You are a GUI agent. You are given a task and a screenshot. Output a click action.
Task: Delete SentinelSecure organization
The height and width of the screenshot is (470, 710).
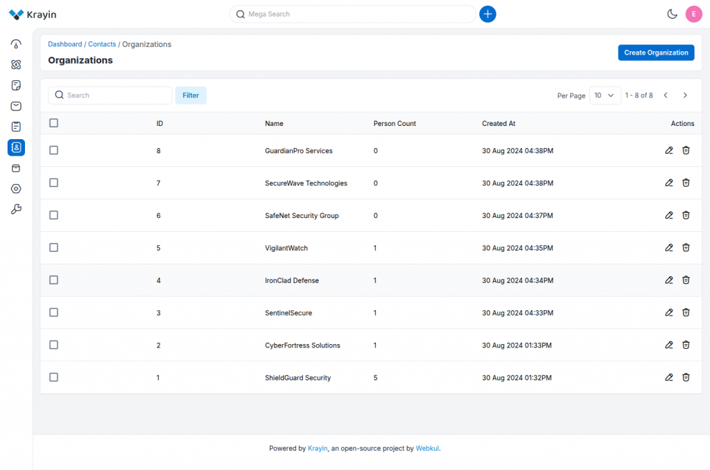point(686,313)
